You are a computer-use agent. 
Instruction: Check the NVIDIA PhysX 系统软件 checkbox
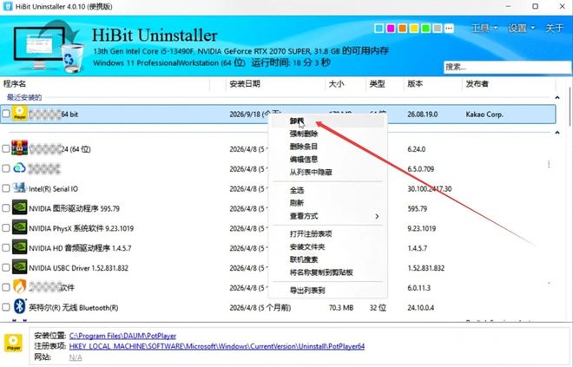6,228
